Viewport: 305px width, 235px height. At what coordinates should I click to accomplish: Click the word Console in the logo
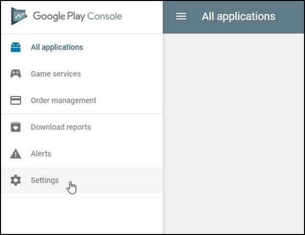[x=105, y=16]
